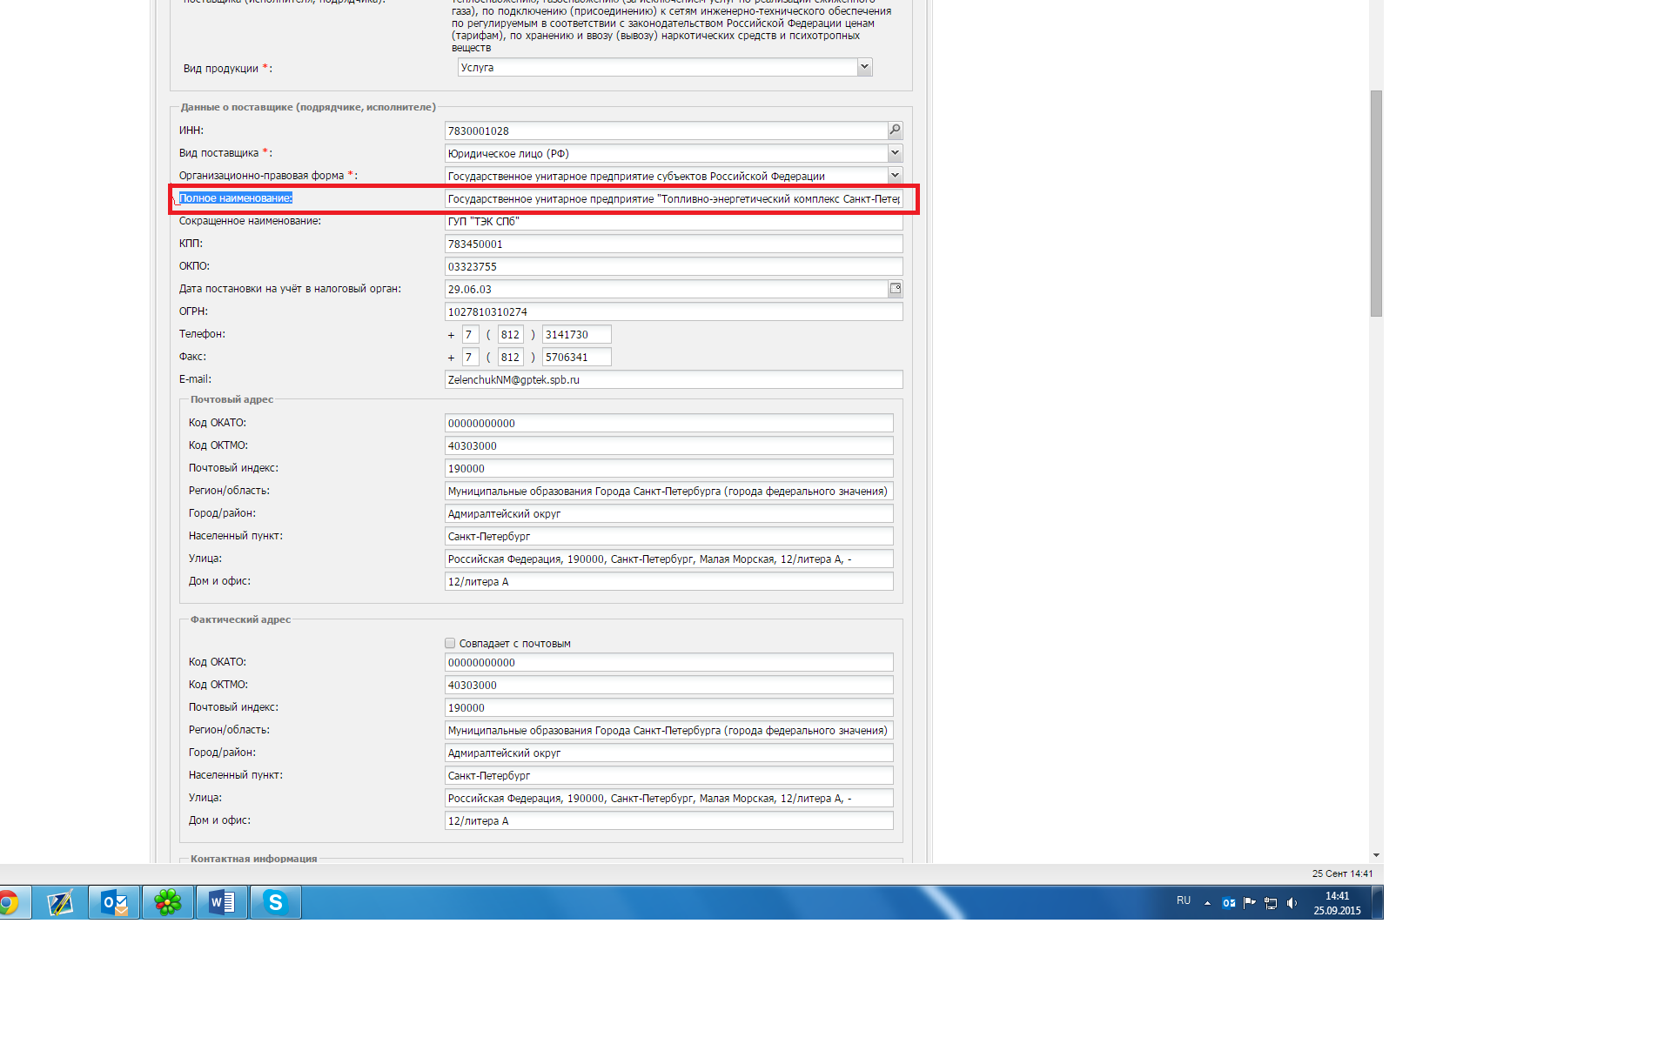Click postal address 'Код ОКАТО' field
Screen dimensions: 1671x1044
669,423
